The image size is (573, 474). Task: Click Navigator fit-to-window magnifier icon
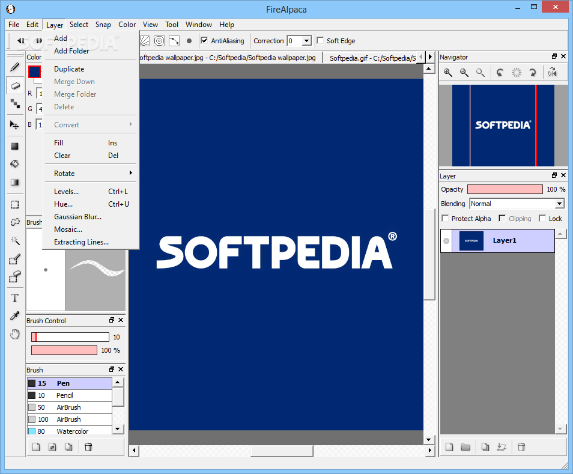click(x=480, y=72)
